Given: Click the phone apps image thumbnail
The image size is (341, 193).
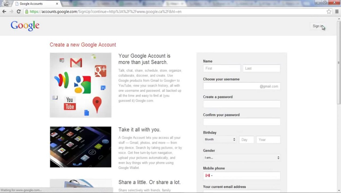Looking at the screenshot, I should click(x=80, y=147).
